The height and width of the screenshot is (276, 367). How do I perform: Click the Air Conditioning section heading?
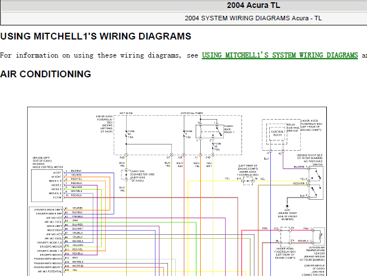pyautogui.click(x=46, y=75)
